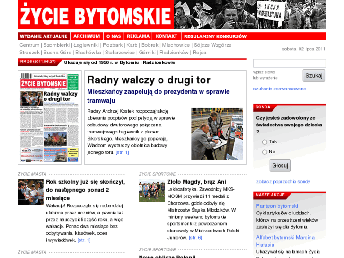This screenshot has height=258, width=344.
Task: Click the Szukaj search button
Action: (x=314, y=76)
